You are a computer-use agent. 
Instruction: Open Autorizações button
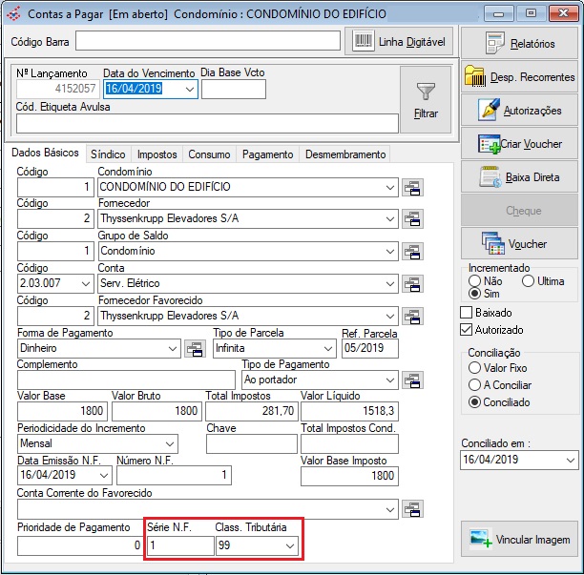(x=519, y=111)
